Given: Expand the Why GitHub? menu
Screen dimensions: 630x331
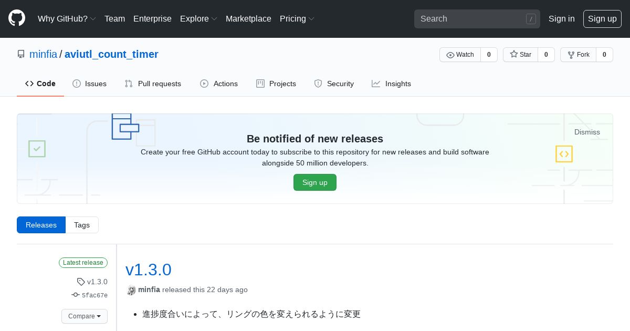Looking at the screenshot, I should [x=67, y=18].
